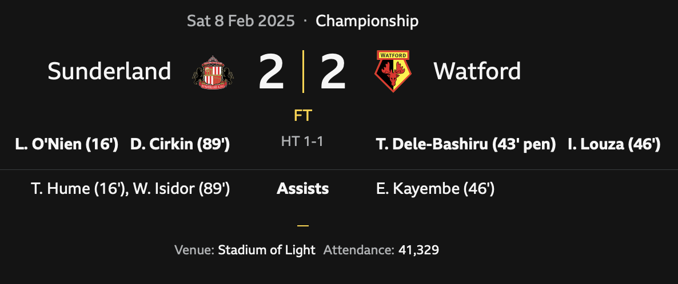
Task: Click the Championship competition label
Action: point(367,22)
